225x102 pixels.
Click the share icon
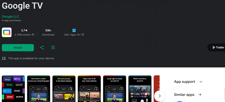click(x=42, y=48)
